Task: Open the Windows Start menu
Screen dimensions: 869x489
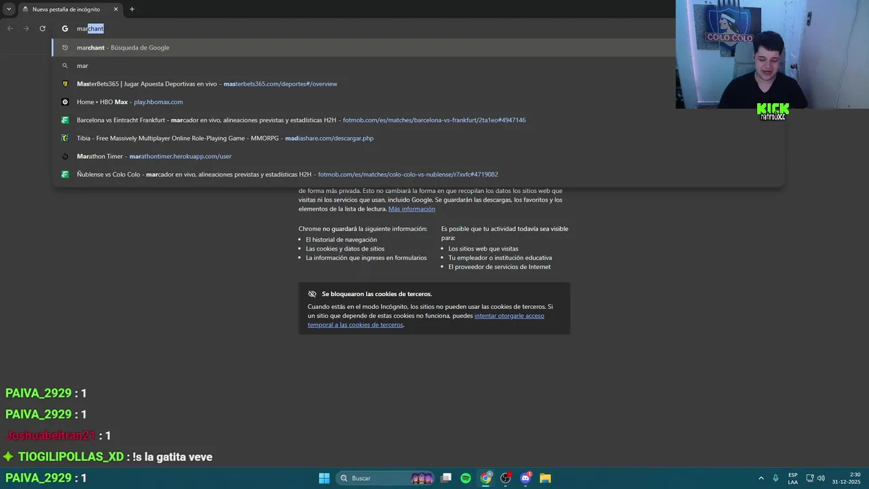Action: point(324,478)
